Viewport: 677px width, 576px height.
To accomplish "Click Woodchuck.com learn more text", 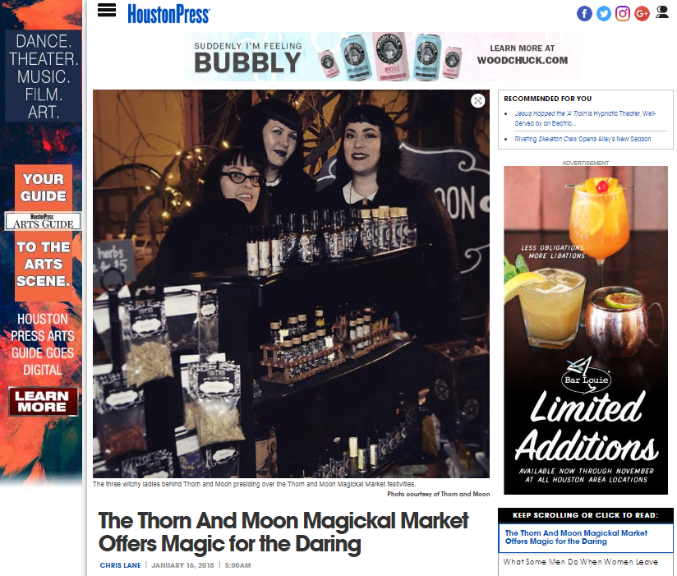I will (522, 55).
